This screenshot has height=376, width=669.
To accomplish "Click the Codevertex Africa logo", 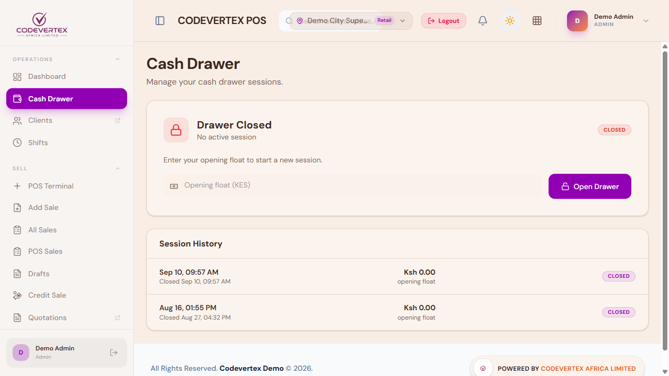I will click(42, 25).
